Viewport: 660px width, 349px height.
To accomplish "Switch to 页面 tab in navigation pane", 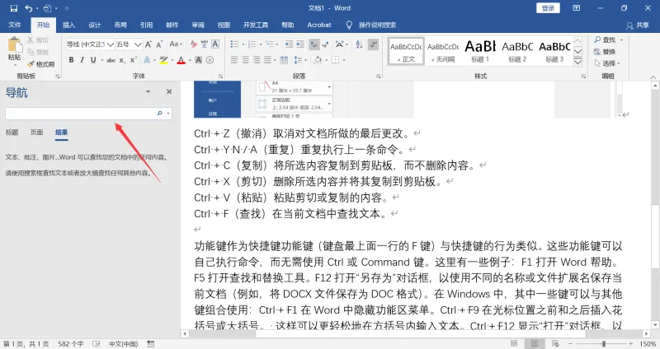I will (x=36, y=133).
